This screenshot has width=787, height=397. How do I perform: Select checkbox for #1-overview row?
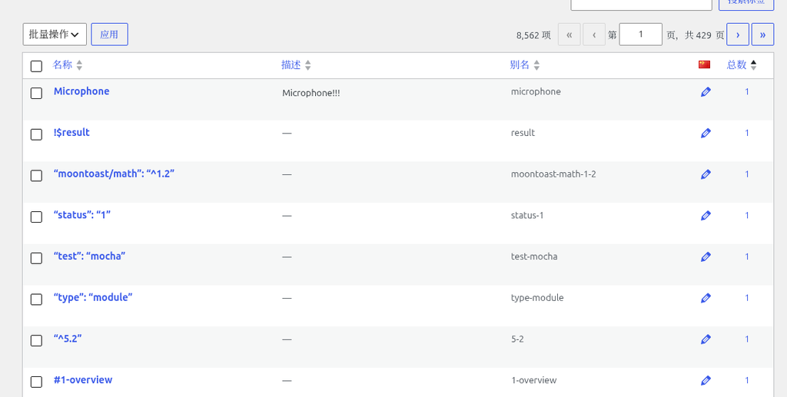pos(36,382)
